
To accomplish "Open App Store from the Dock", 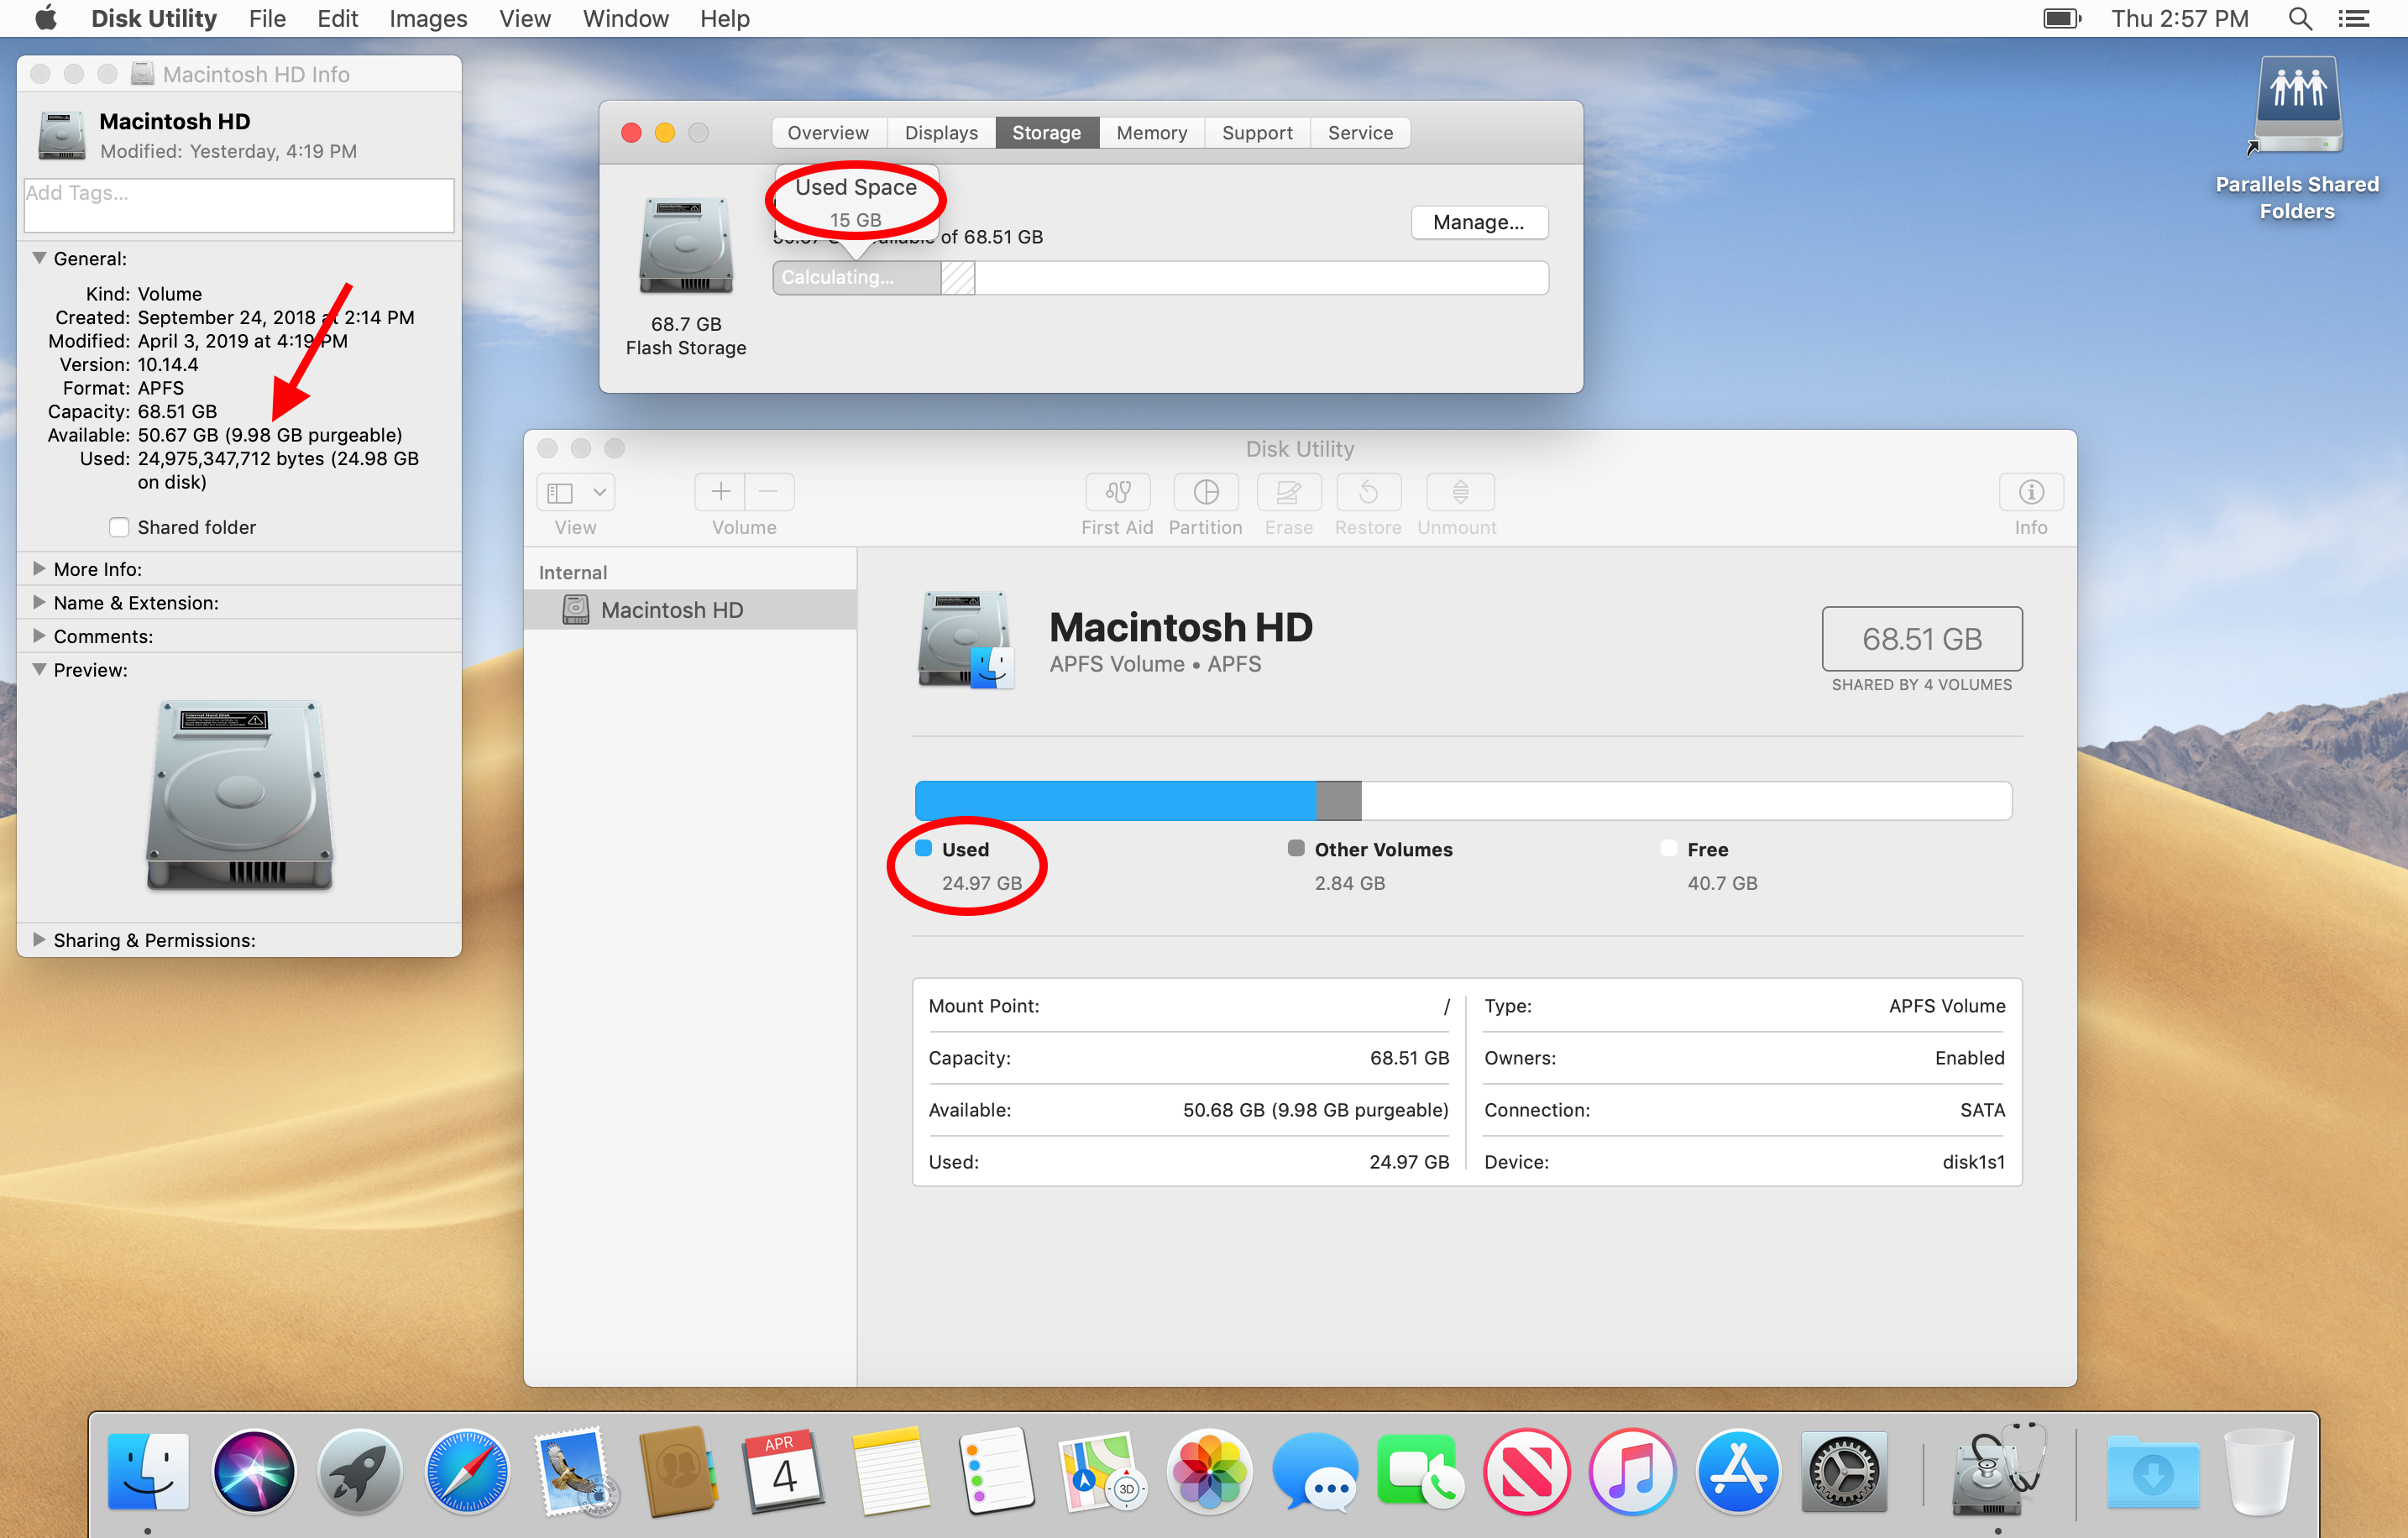I will pyautogui.click(x=1739, y=1471).
